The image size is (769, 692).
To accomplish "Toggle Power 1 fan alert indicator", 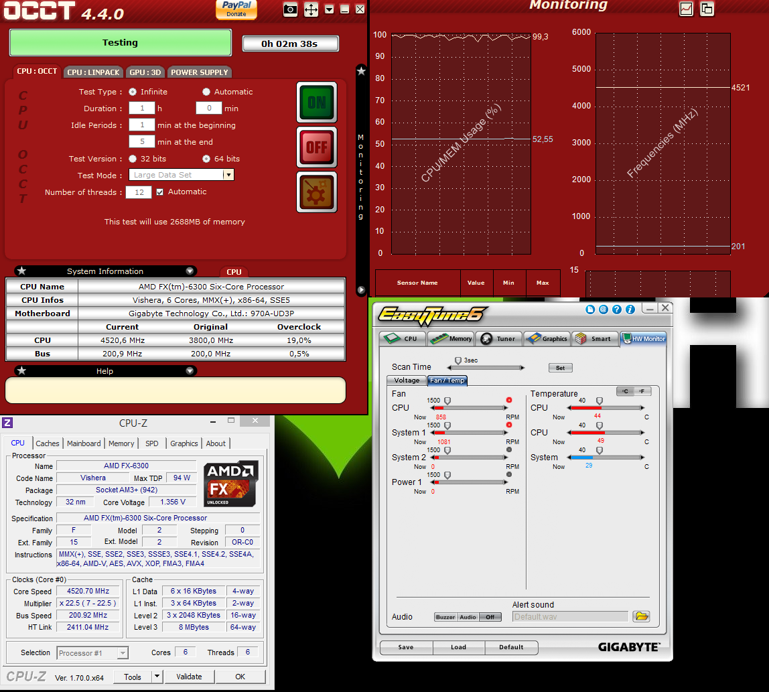I will [509, 474].
